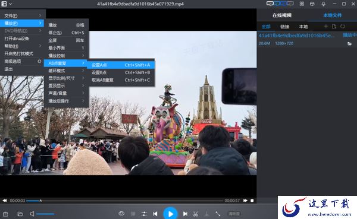Stop playback with the square stop icon
Screen dimensions: 357x219
point(252,201)
